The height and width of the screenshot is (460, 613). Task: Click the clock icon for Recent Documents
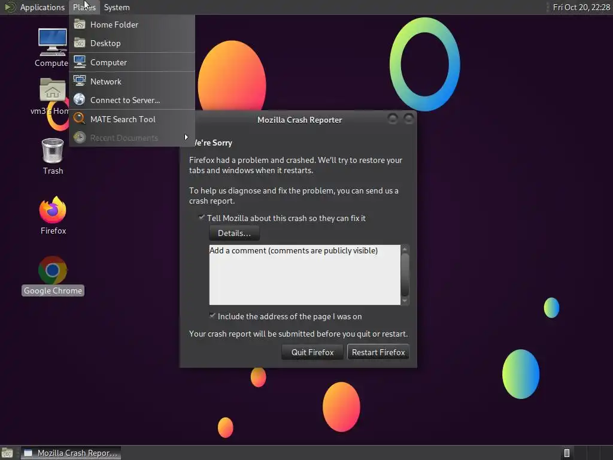[80, 137]
